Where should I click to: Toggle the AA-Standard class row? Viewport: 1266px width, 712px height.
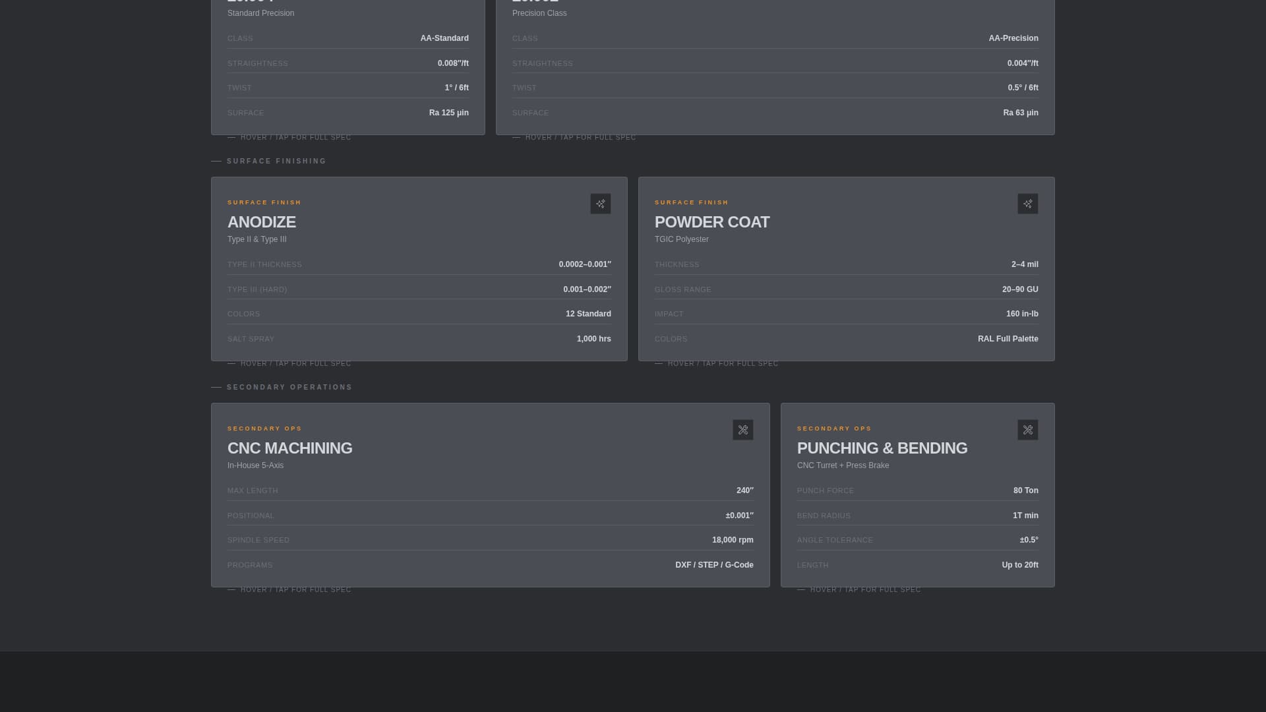pos(348,38)
